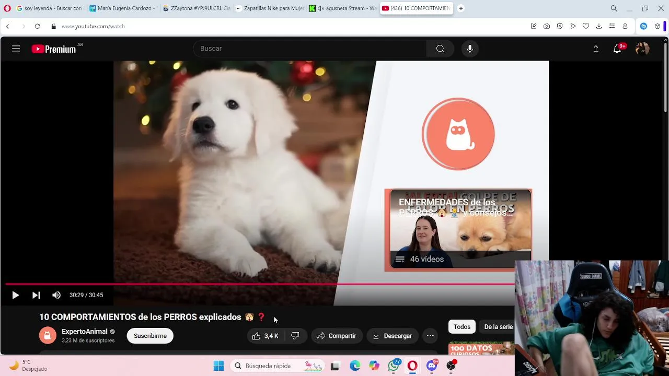
Task: Open the ExpertoAnimal channel name link
Action: (x=85, y=332)
